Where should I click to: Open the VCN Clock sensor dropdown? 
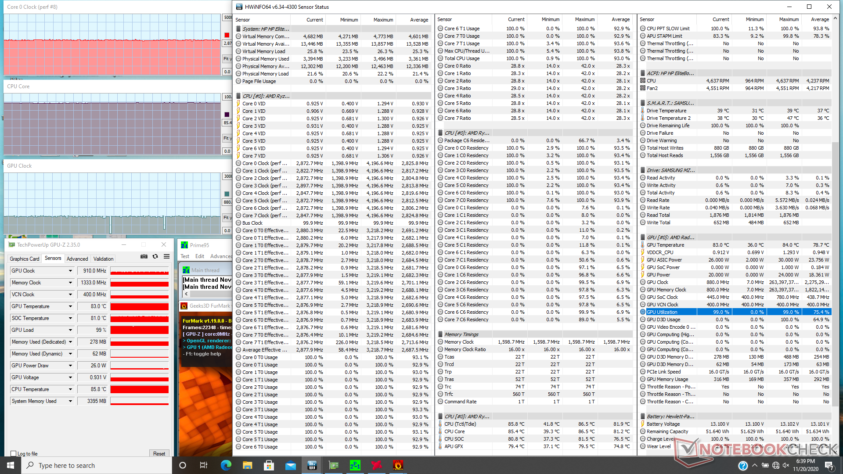[70, 294]
